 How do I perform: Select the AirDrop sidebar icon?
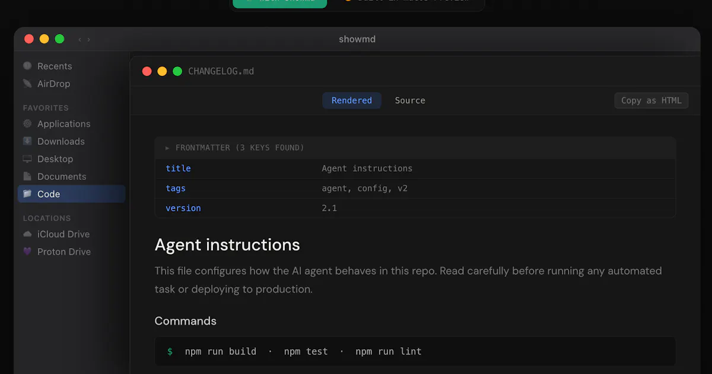click(27, 84)
